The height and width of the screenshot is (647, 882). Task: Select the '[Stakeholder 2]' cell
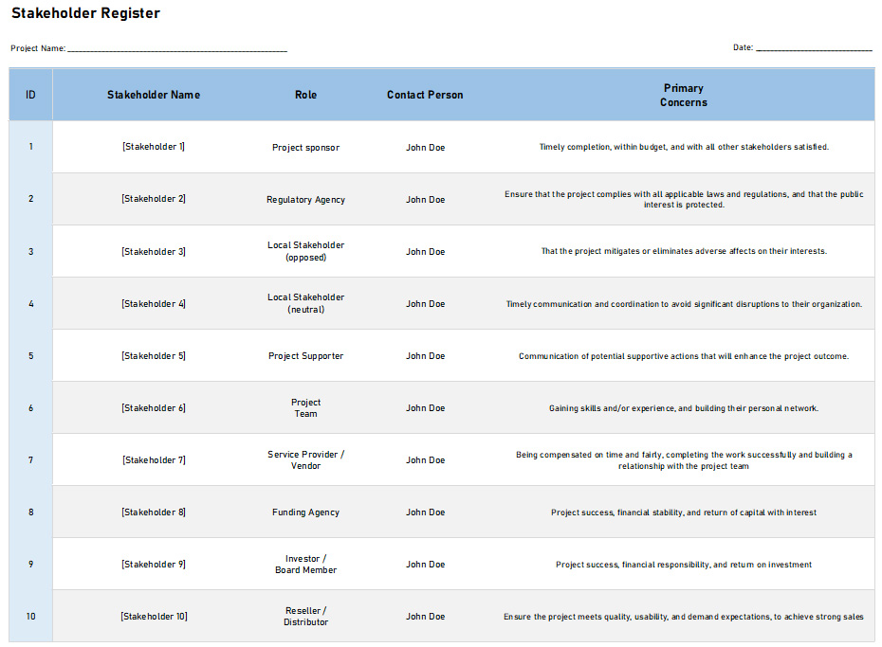[154, 199]
